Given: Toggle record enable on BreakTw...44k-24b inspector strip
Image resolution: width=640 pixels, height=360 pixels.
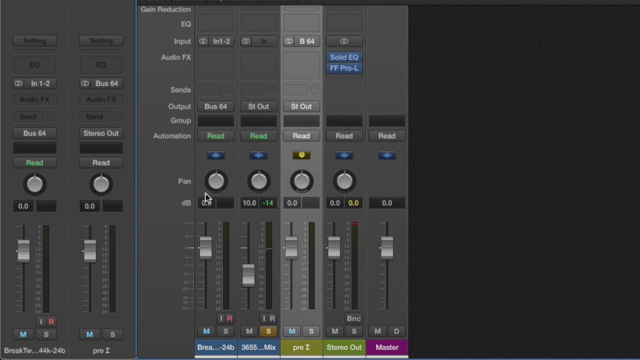Looking at the screenshot, I should pyautogui.click(x=51, y=322).
